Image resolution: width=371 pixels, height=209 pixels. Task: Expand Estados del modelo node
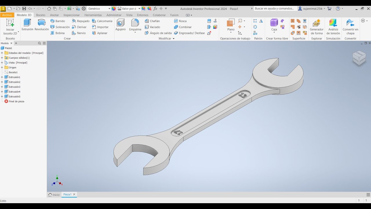2,53
